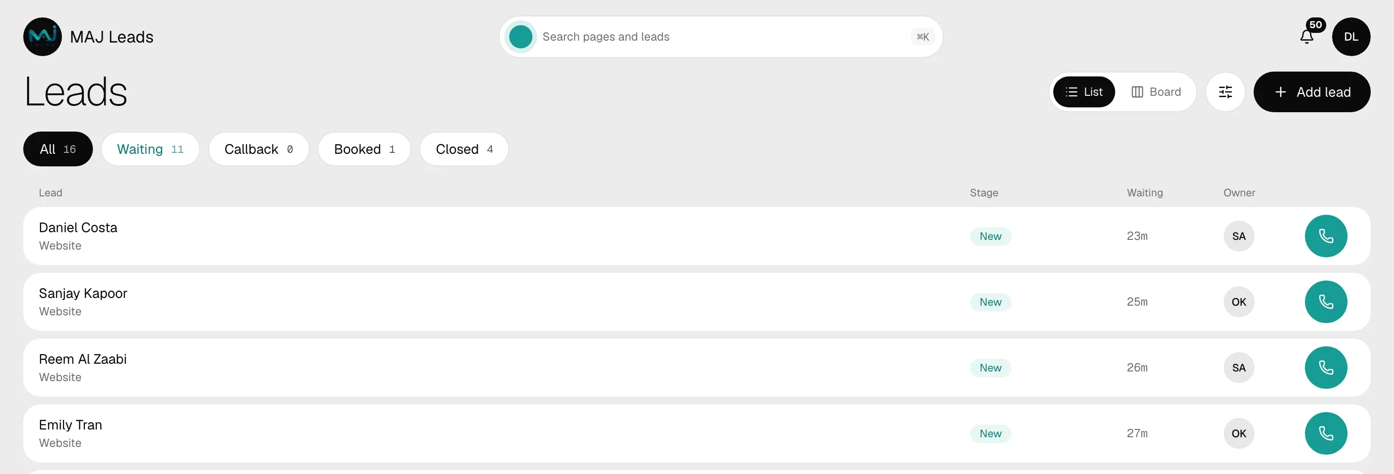Select the Waiting 11 filter tab
This screenshot has height=474, width=1394.
(x=151, y=149)
